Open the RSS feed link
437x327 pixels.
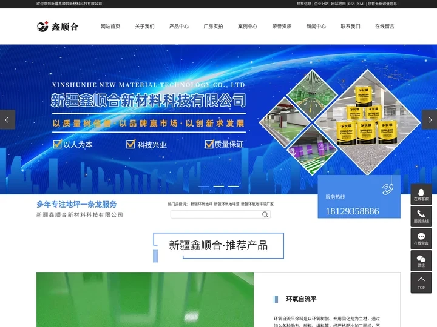(351, 4)
